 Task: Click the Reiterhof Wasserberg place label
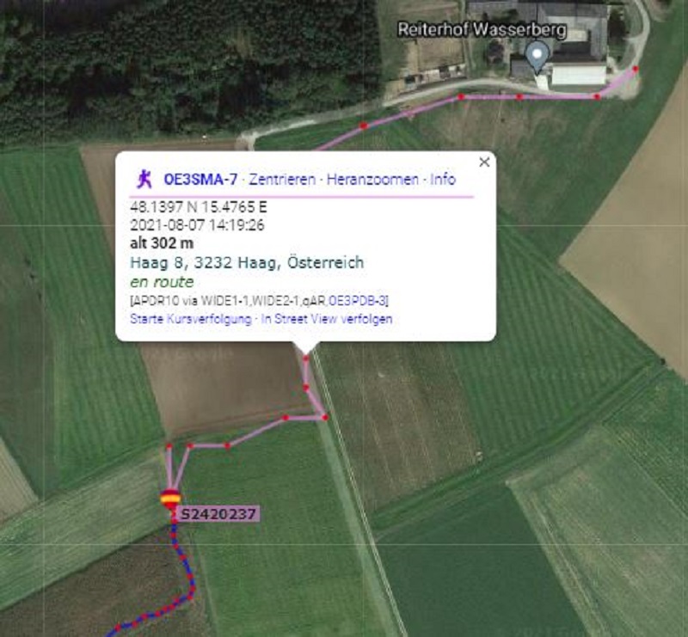coord(482,30)
